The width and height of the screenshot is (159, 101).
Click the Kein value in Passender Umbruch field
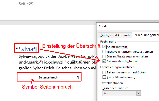[x=106, y=93]
